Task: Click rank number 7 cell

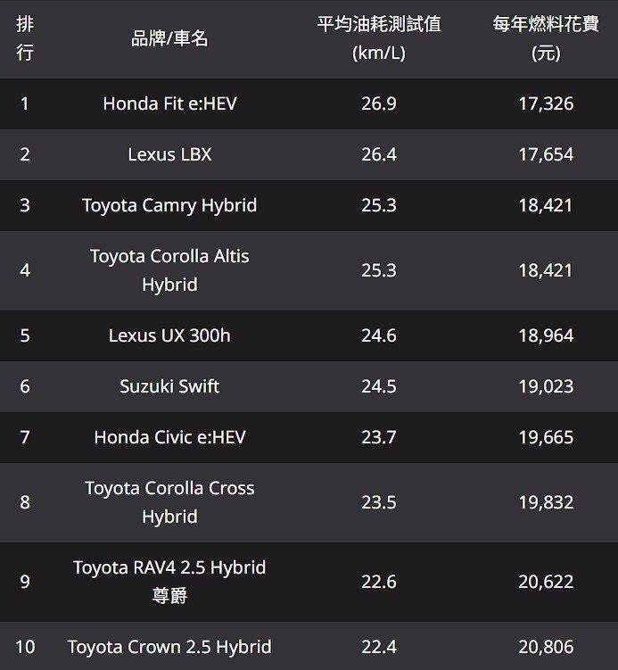Action: point(25,437)
